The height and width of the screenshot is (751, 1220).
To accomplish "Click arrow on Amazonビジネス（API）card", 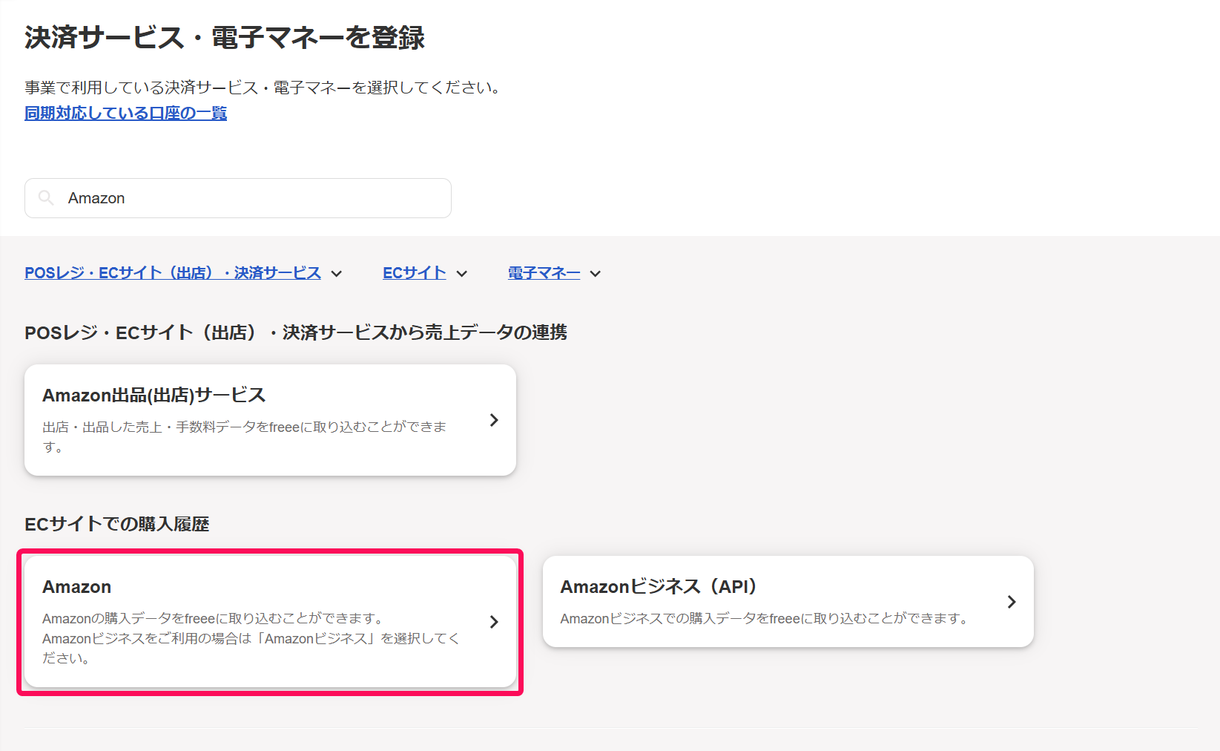I will click(x=1012, y=602).
